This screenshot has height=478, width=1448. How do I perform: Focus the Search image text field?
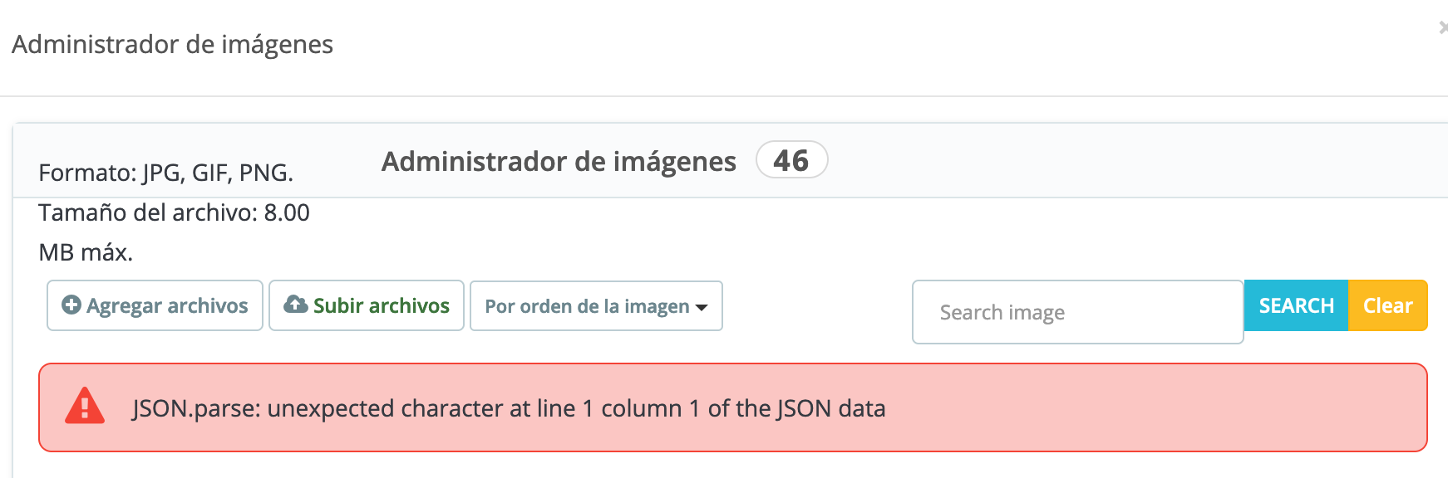1077,312
